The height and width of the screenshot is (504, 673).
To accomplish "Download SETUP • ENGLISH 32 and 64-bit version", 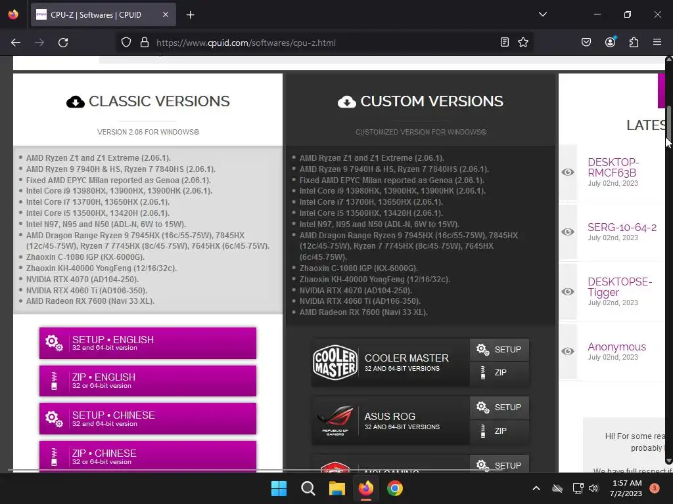I will [148, 343].
